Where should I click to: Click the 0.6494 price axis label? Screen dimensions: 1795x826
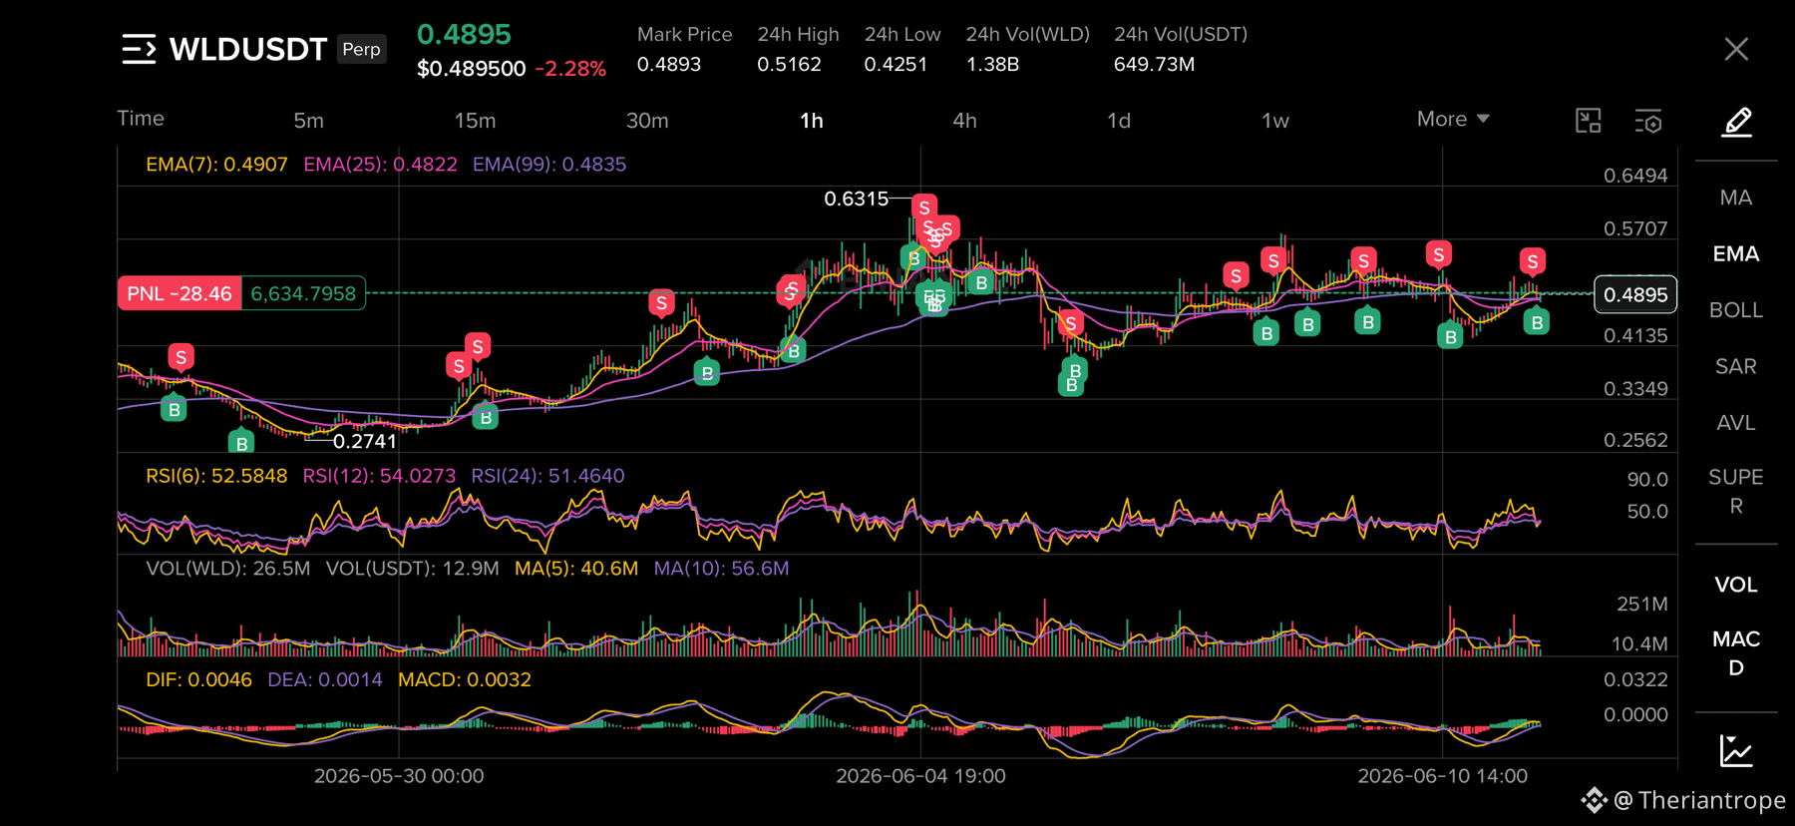pos(1635,176)
